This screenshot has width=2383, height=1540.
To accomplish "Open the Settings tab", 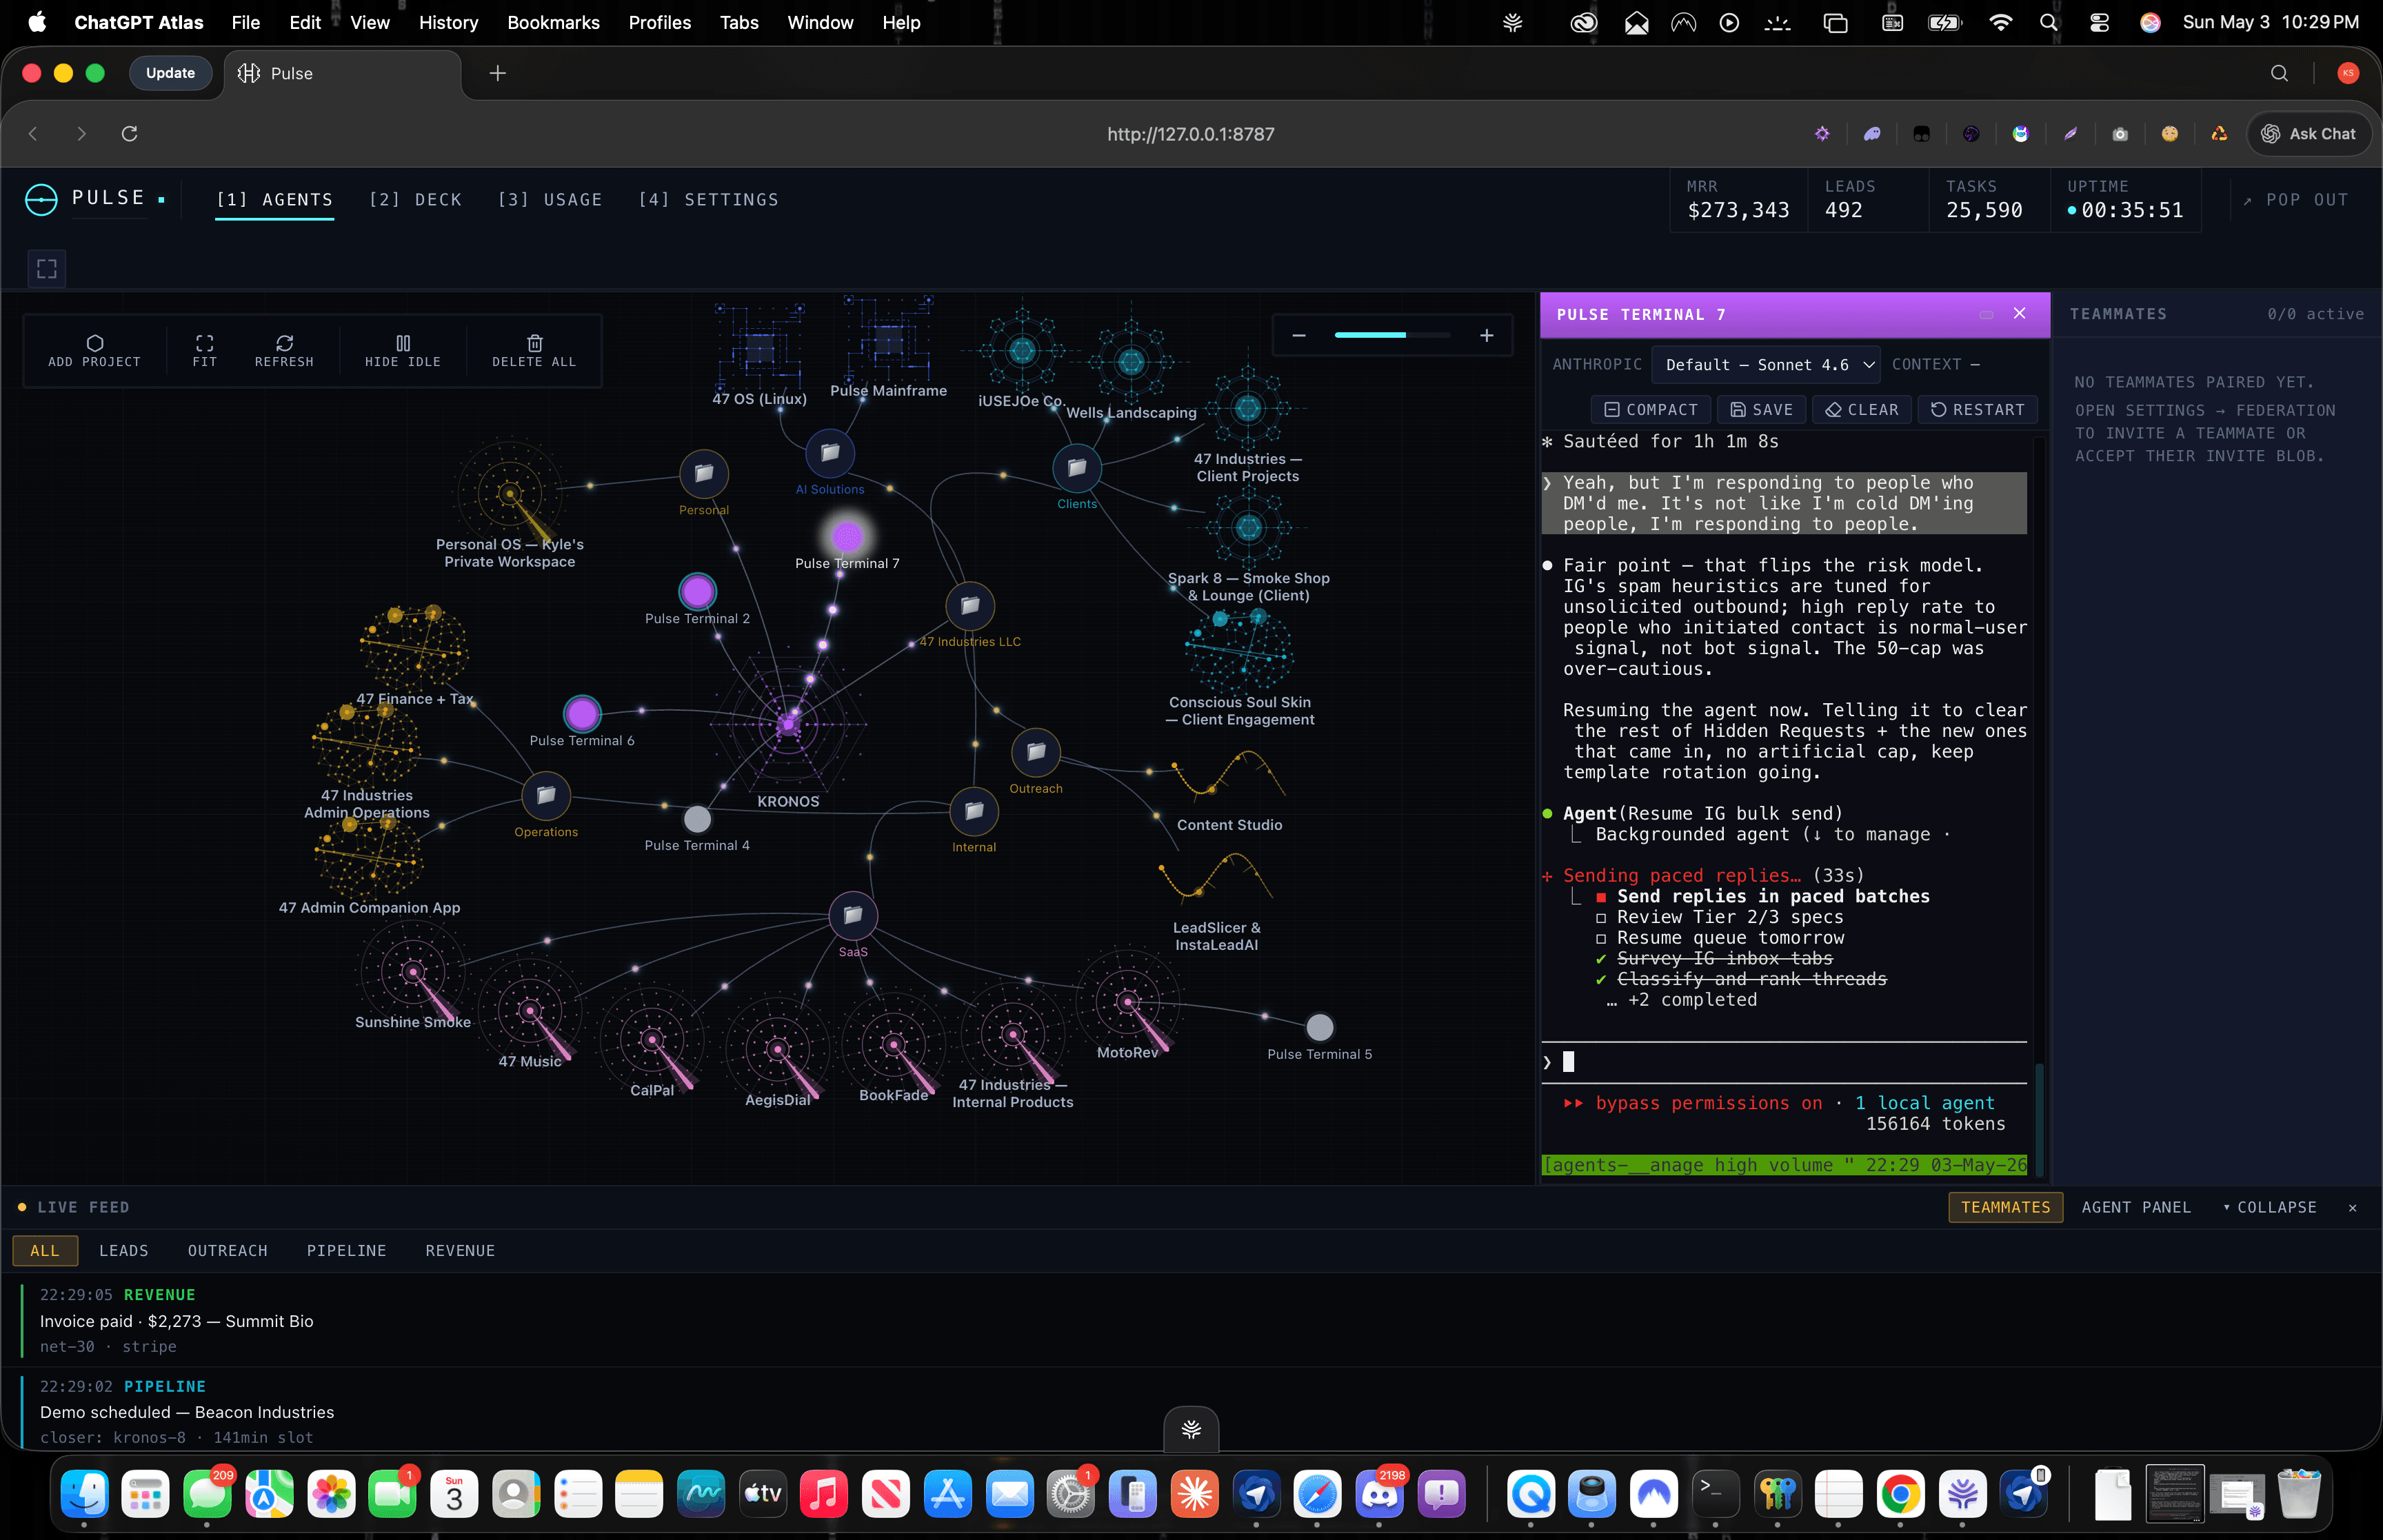I will click(x=708, y=200).
